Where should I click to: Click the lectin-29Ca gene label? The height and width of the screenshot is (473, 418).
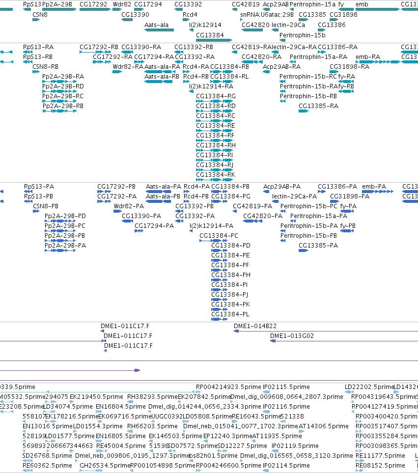click(288, 25)
